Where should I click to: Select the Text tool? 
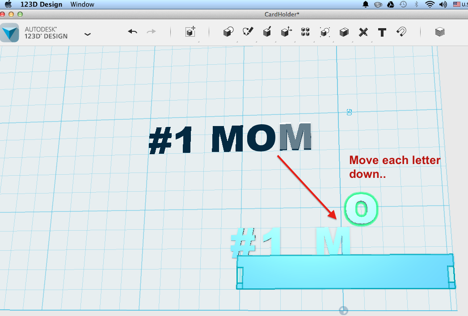382,32
